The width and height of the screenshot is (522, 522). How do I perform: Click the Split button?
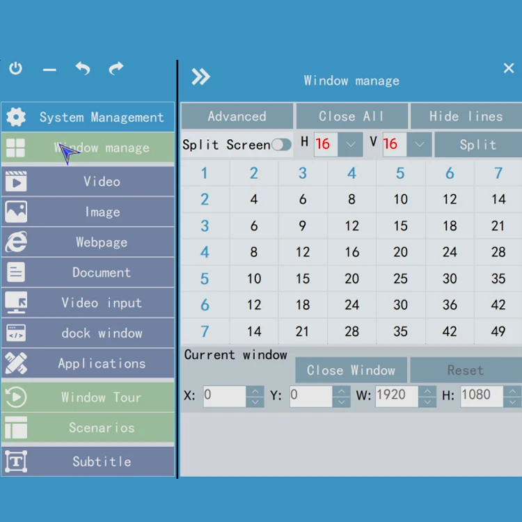coord(478,145)
